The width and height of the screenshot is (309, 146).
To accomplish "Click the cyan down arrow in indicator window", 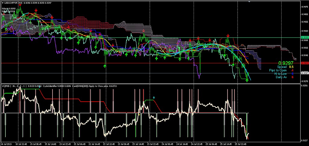I will (154, 97).
